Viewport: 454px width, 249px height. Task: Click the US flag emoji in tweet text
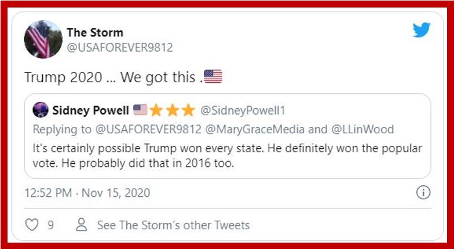tap(213, 76)
